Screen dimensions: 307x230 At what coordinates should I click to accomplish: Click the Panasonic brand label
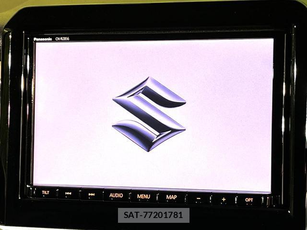43,39
